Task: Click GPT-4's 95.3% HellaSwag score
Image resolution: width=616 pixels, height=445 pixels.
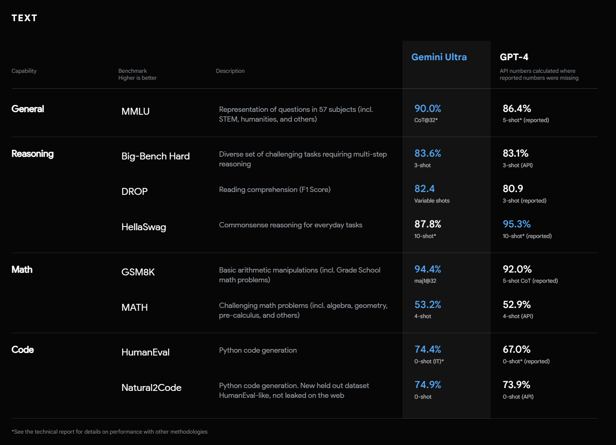Action: click(516, 224)
